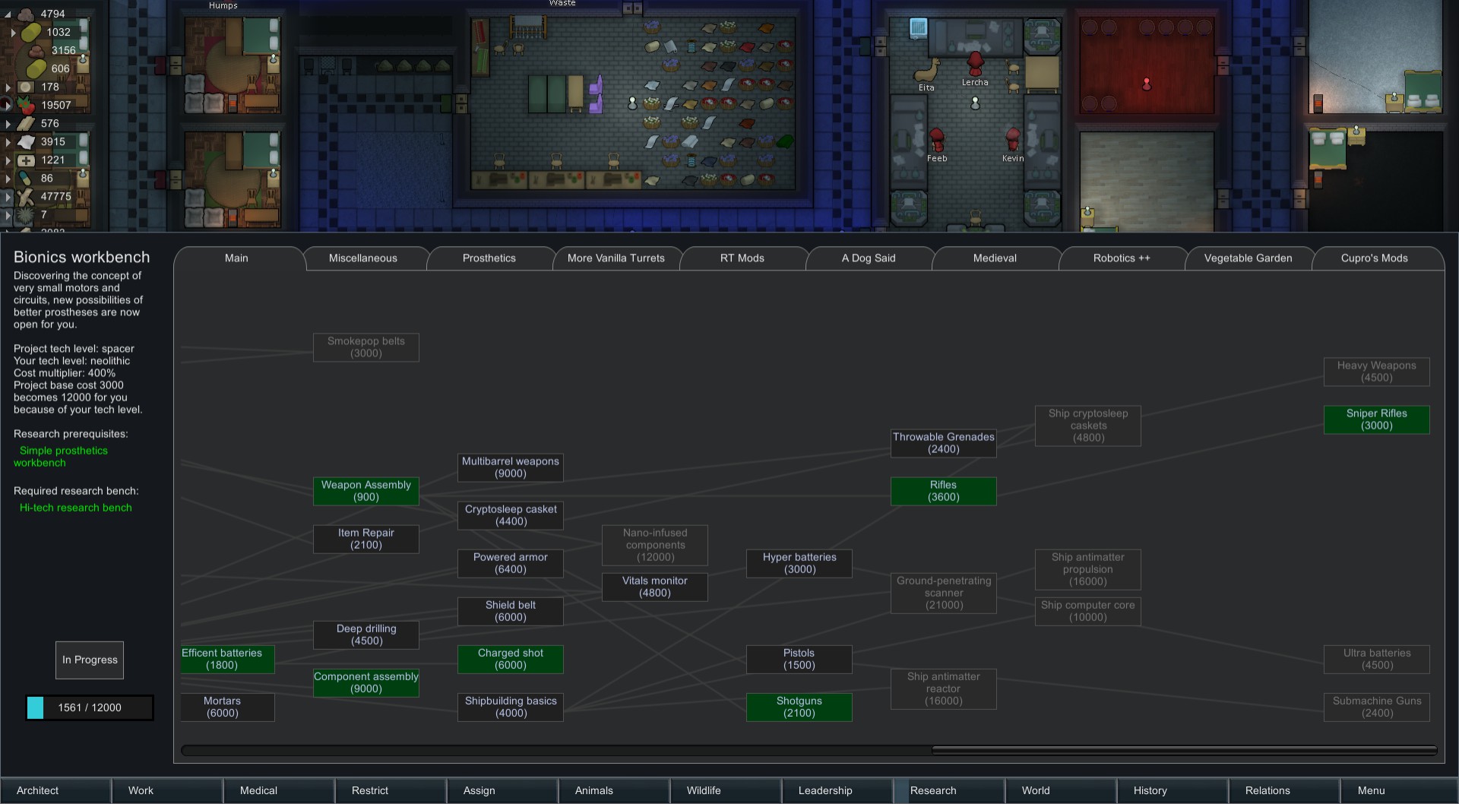Click the In Progress button
This screenshot has height=804, width=1459.
(90, 660)
